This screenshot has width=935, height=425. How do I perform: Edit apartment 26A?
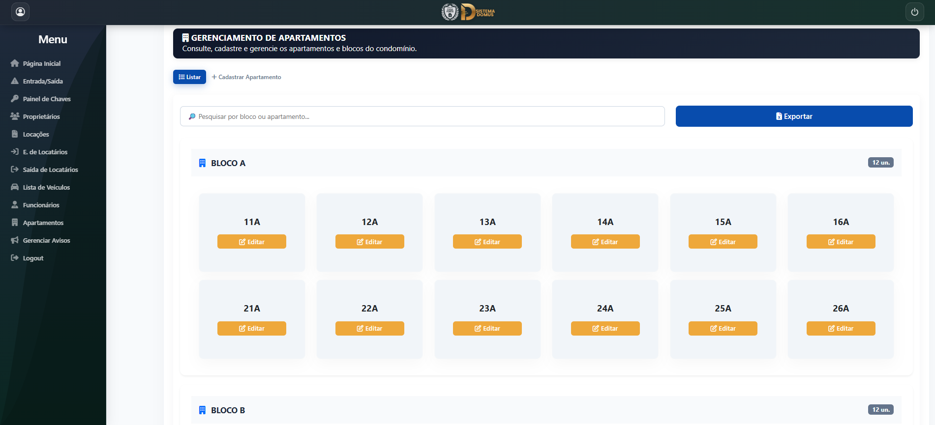coord(841,329)
